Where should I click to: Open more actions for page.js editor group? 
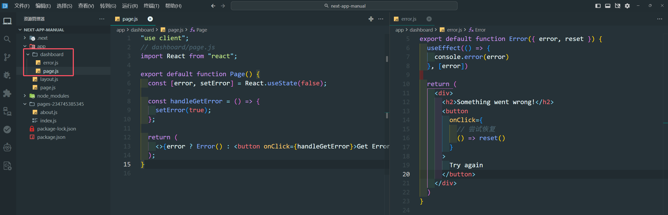pyautogui.click(x=381, y=19)
